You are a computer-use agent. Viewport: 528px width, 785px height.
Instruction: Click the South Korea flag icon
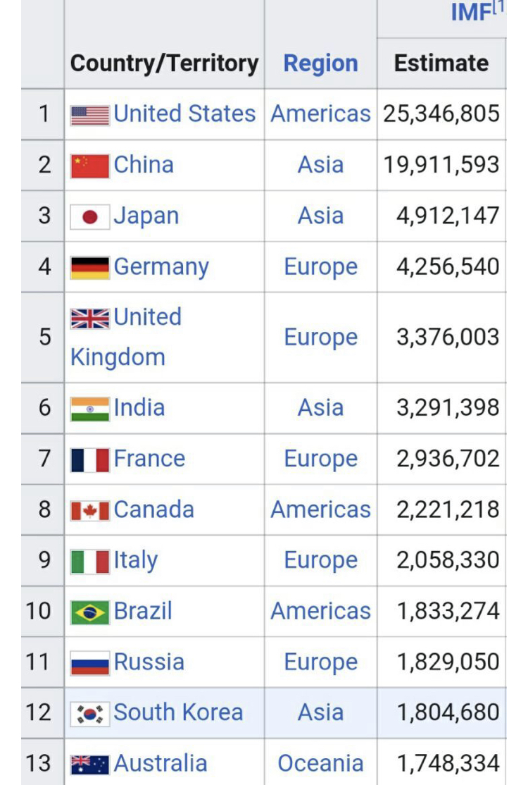[x=90, y=714]
